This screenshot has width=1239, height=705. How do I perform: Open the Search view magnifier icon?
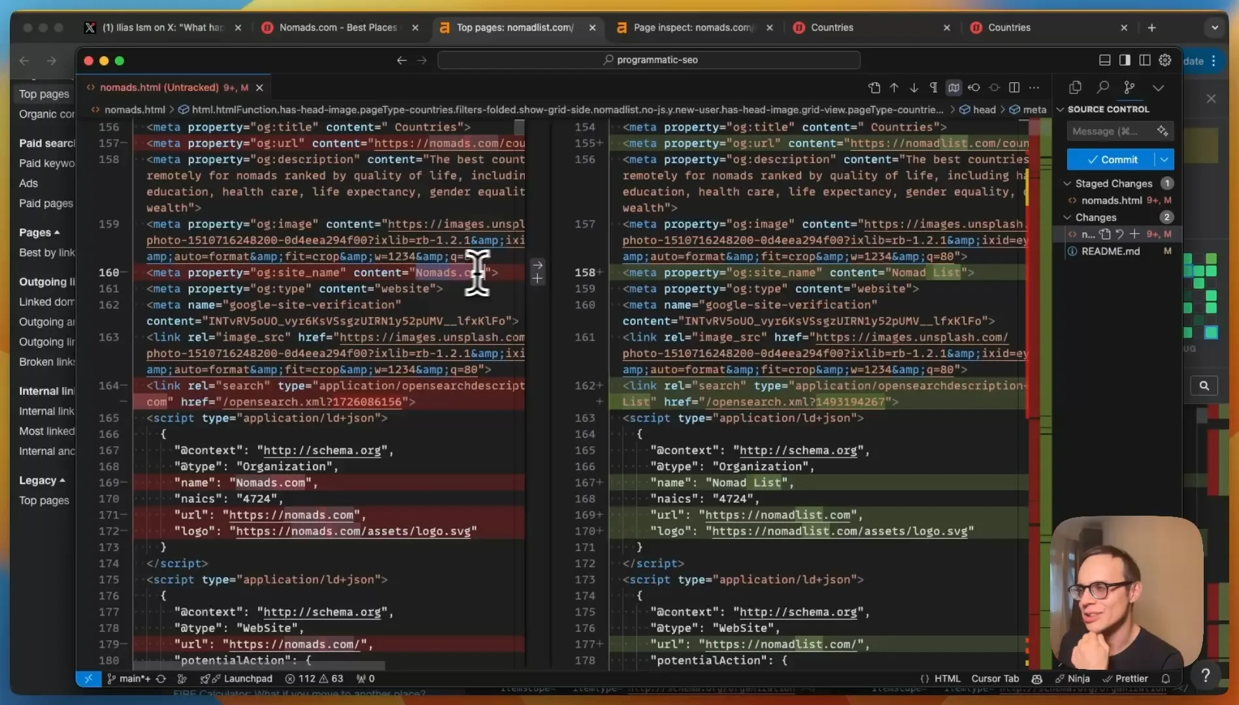(x=1102, y=87)
